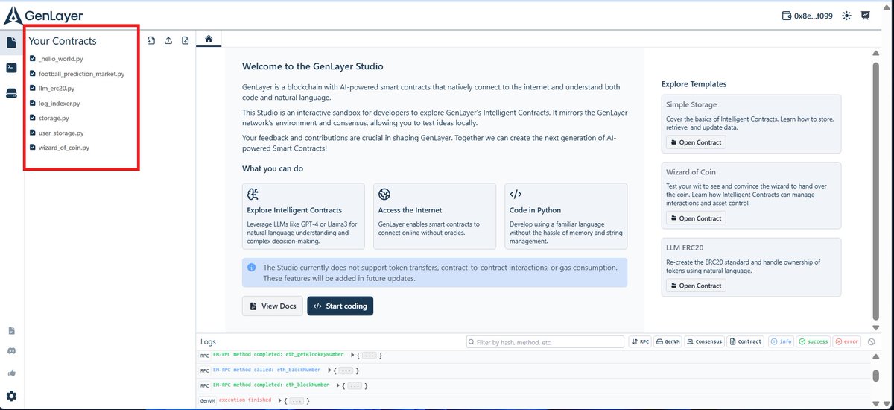Screen dimensions: 894x410
Task: Click the new contract file icon
Action: [x=152, y=40]
